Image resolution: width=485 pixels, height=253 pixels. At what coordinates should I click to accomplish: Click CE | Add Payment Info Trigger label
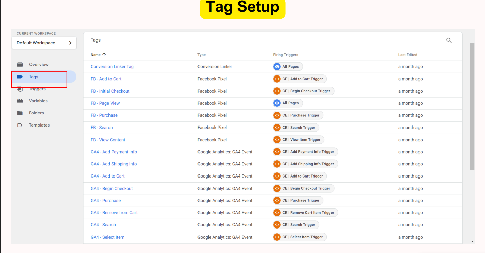(308, 152)
